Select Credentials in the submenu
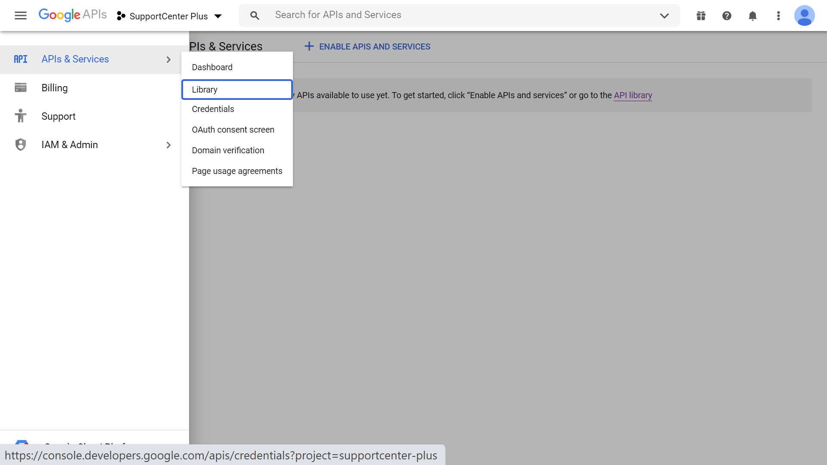This screenshot has height=465, width=827. [x=213, y=109]
